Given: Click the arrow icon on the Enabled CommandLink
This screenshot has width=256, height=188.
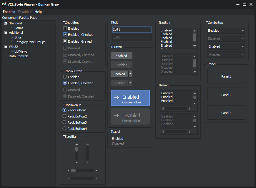Looking at the screenshot, I should 116,97.
